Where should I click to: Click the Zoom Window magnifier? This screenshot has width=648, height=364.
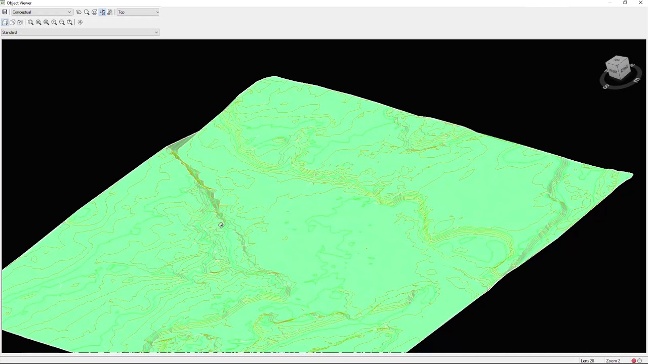[30, 22]
